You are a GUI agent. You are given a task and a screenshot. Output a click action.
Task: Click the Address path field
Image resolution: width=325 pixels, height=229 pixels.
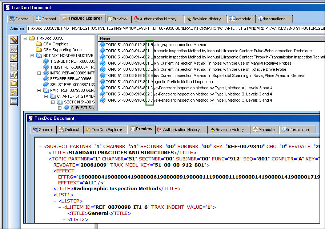click(x=176, y=29)
